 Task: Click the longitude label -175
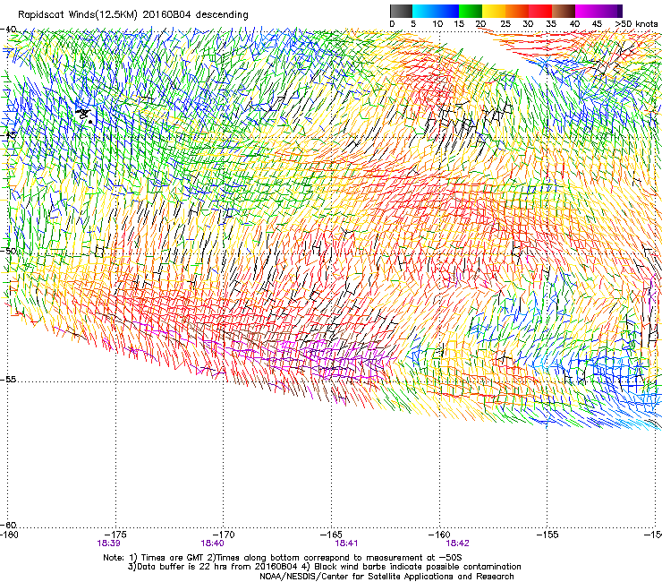click(115, 535)
